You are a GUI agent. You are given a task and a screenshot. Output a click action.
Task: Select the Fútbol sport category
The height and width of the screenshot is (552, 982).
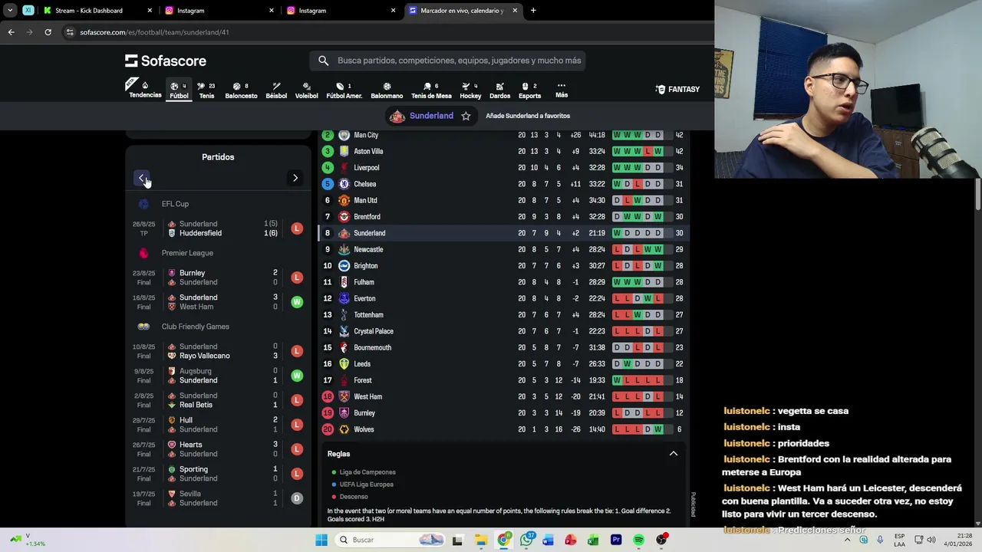[x=179, y=90]
